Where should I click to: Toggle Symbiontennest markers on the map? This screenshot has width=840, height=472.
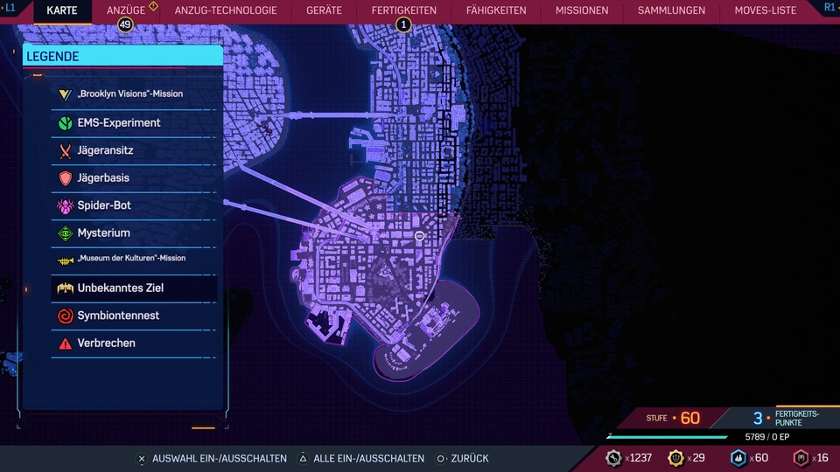pyautogui.click(x=134, y=316)
